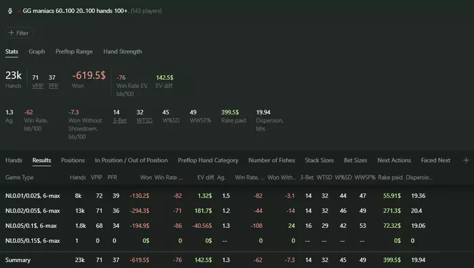Open the Bet Sizes tab
This screenshot has height=268, width=474.
click(x=355, y=160)
